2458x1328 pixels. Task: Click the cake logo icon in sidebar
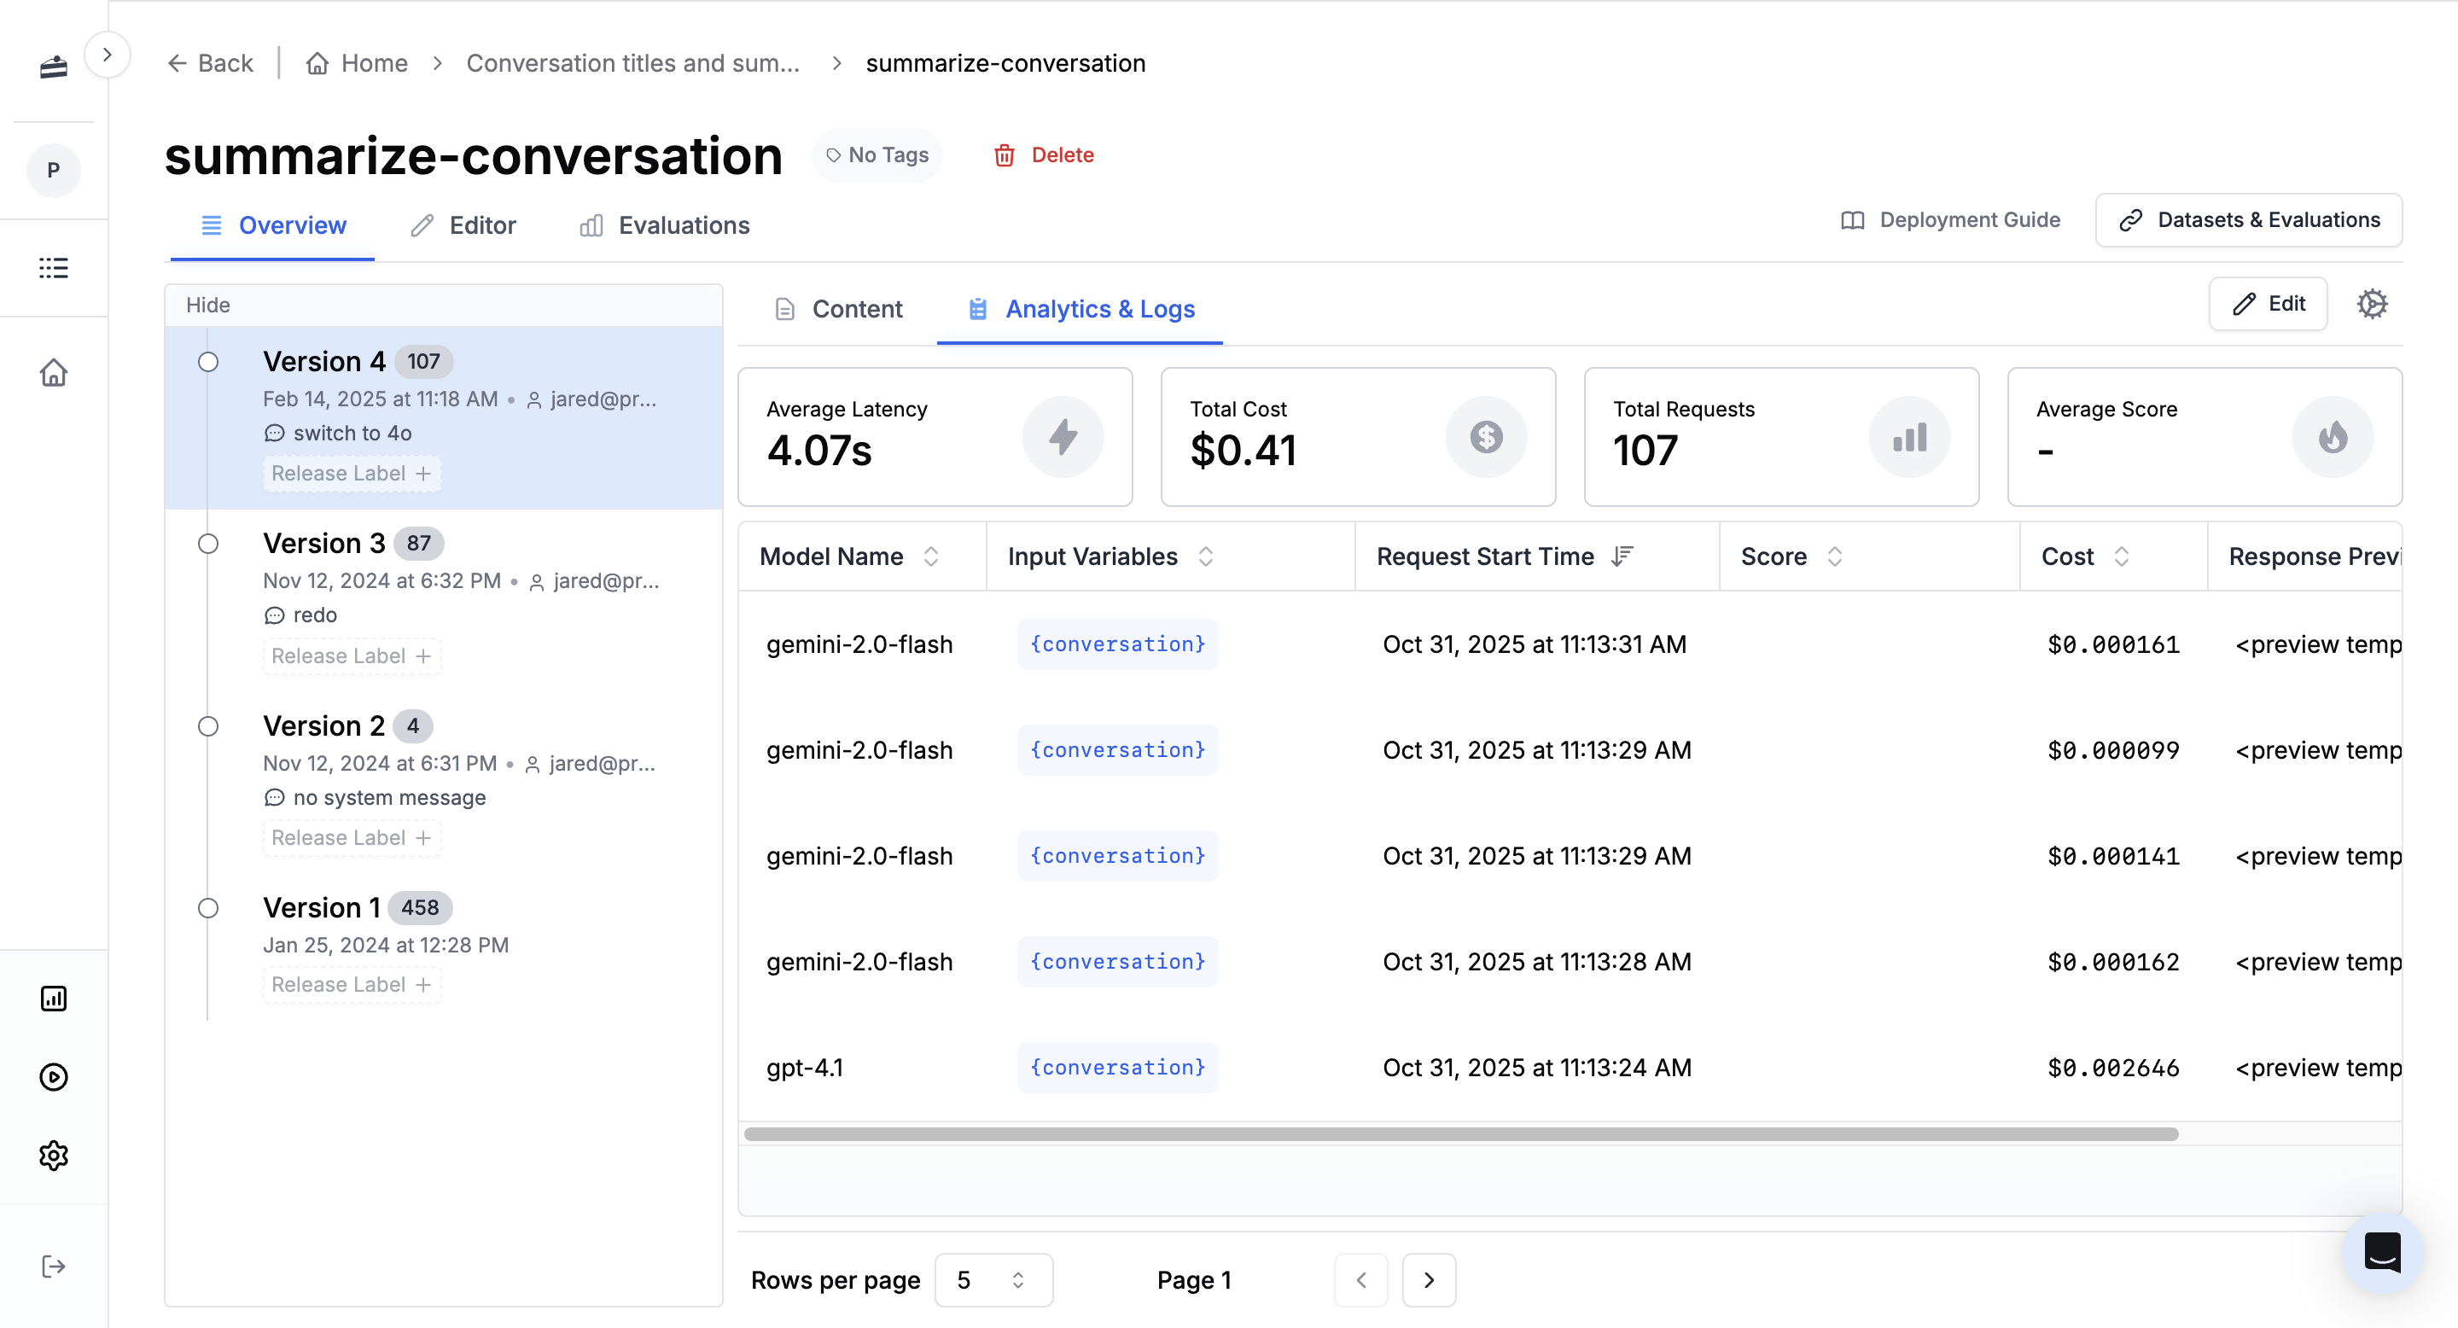pyautogui.click(x=54, y=67)
